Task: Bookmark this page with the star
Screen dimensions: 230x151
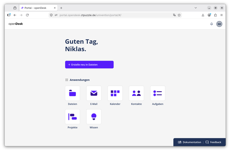Action: [x=179, y=15]
